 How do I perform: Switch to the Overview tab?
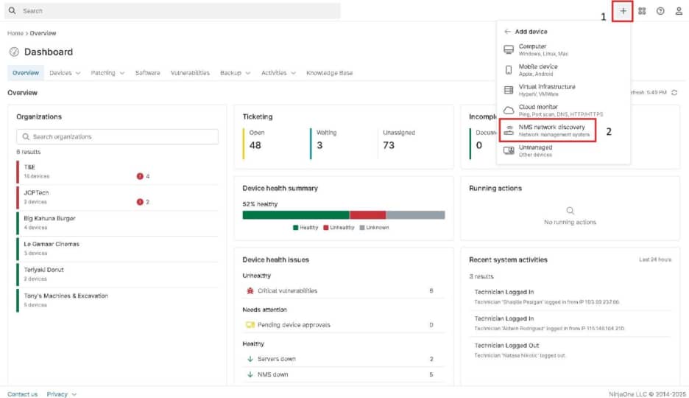click(x=26, y=73)
